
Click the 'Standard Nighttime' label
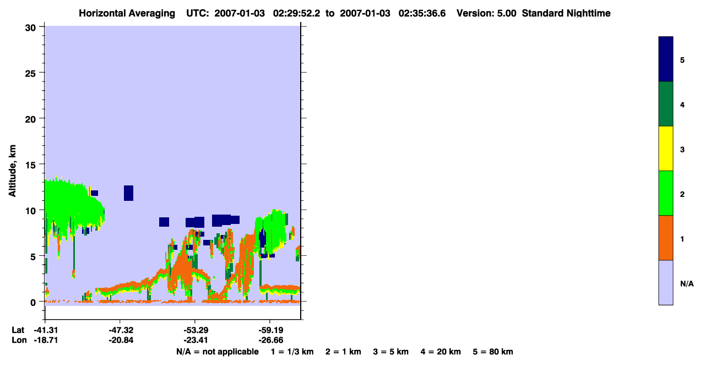pos(566,13)
